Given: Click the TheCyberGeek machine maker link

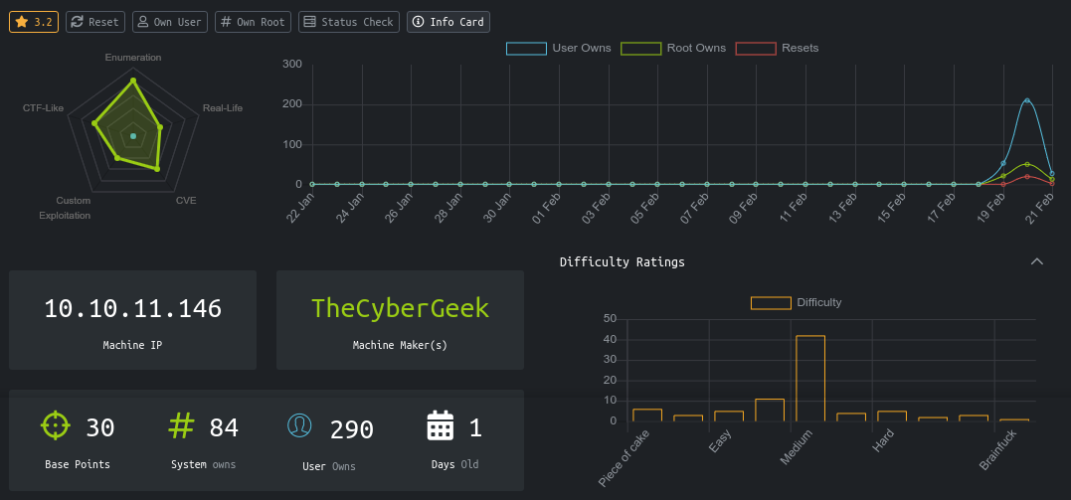Looking at the screenshot, I should [x=400, y=308].
